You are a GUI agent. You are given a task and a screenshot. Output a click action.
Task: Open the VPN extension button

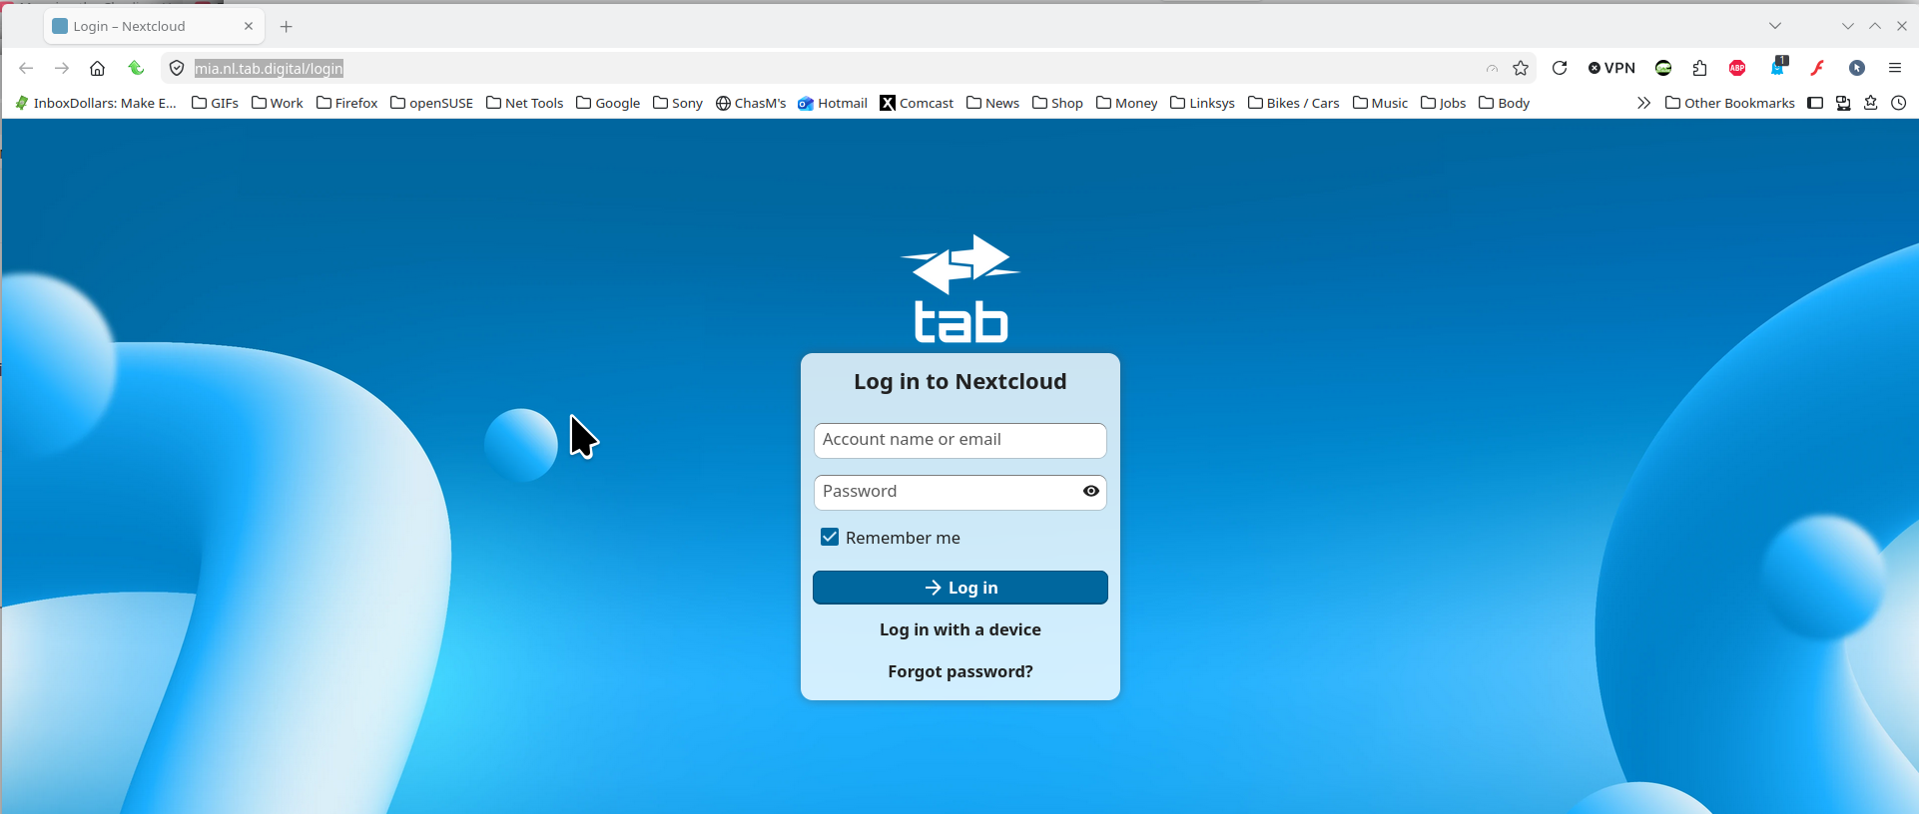pyautogui.click(x=1611, y=68)
